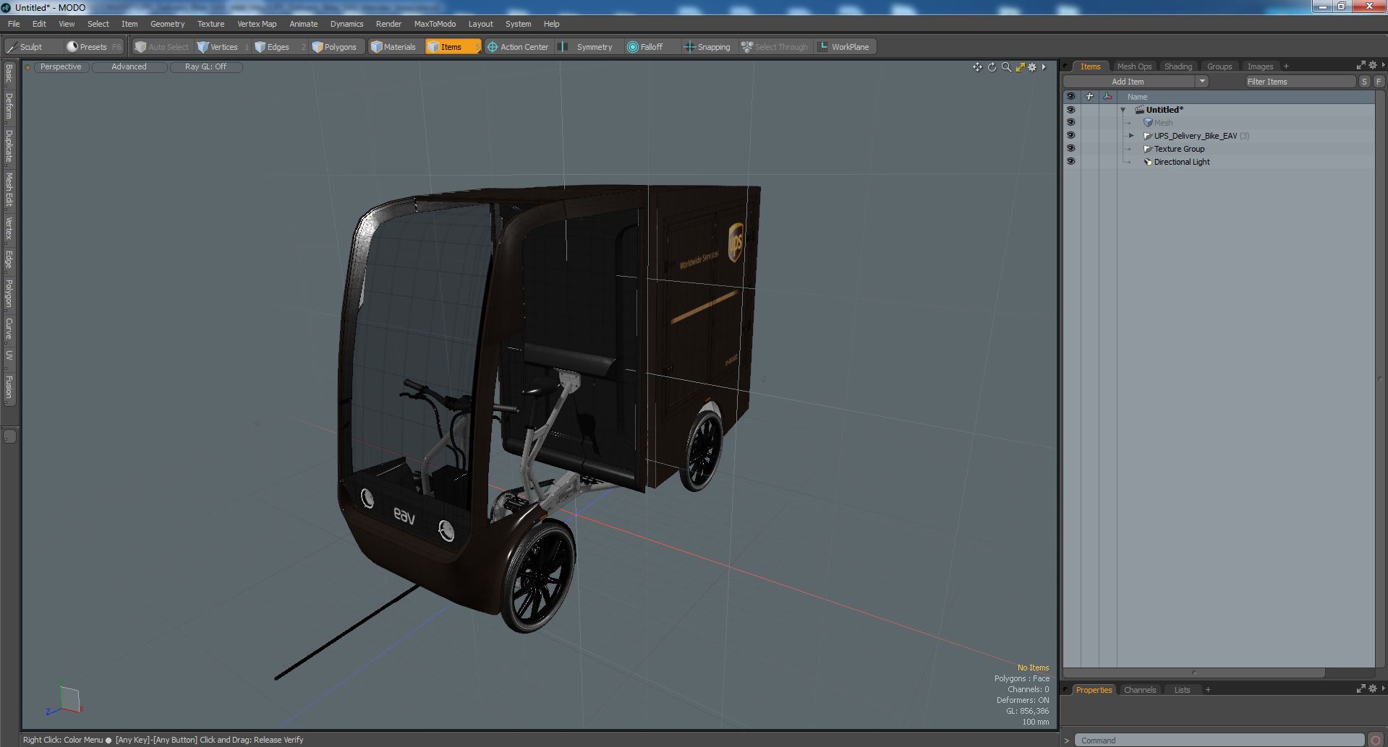This screenshot has width=1388, height=747.
Task: Toggle Ray GL option
Action: click(205, 67)
